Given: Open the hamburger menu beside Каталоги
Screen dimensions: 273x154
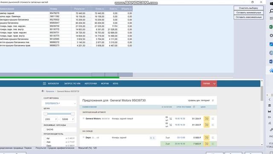Looking at the screenshot, I should pos(44,83).
